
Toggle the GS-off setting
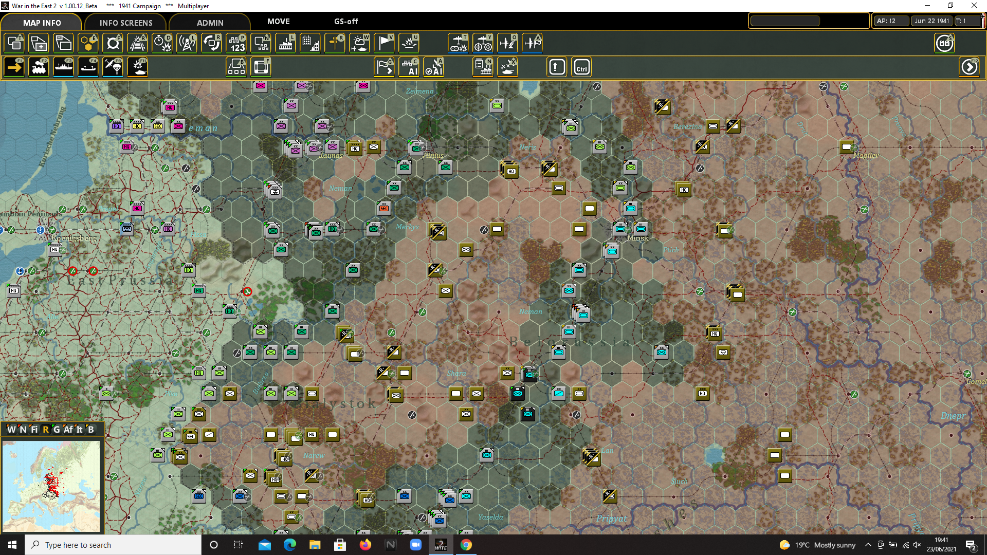[x=345, y=22]
